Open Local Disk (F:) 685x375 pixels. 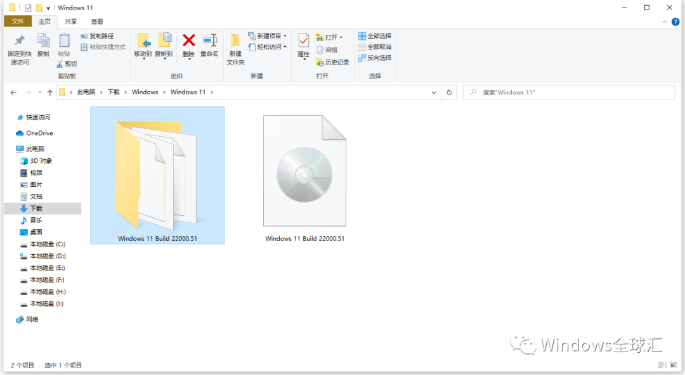[43, 280]
